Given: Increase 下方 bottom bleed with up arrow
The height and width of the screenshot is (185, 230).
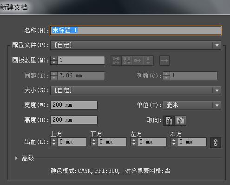Looking at the screenshot, I should (x=94, y=140).
